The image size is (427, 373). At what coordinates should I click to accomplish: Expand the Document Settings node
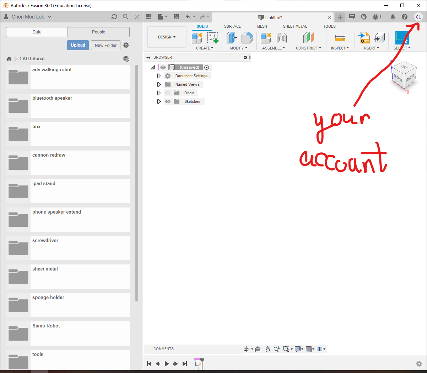(159, 76)
